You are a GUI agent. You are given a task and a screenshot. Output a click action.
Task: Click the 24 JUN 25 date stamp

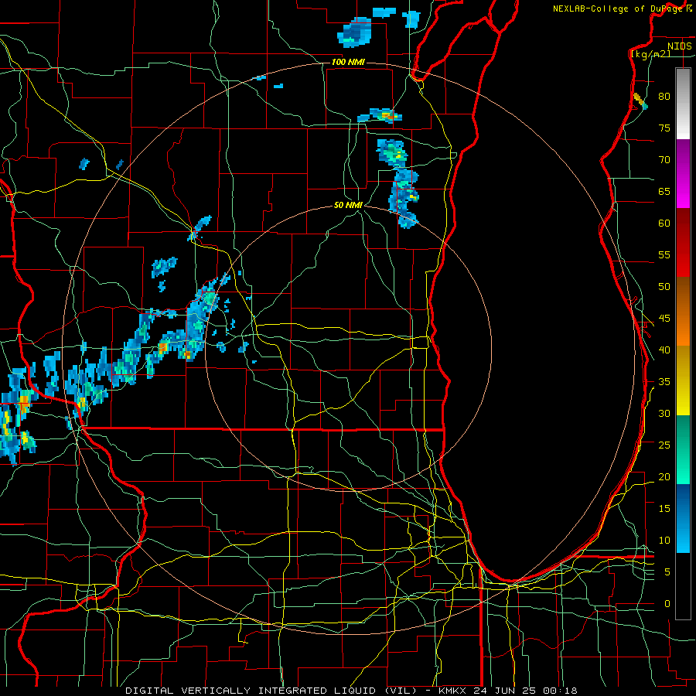(x=505, y=691)
